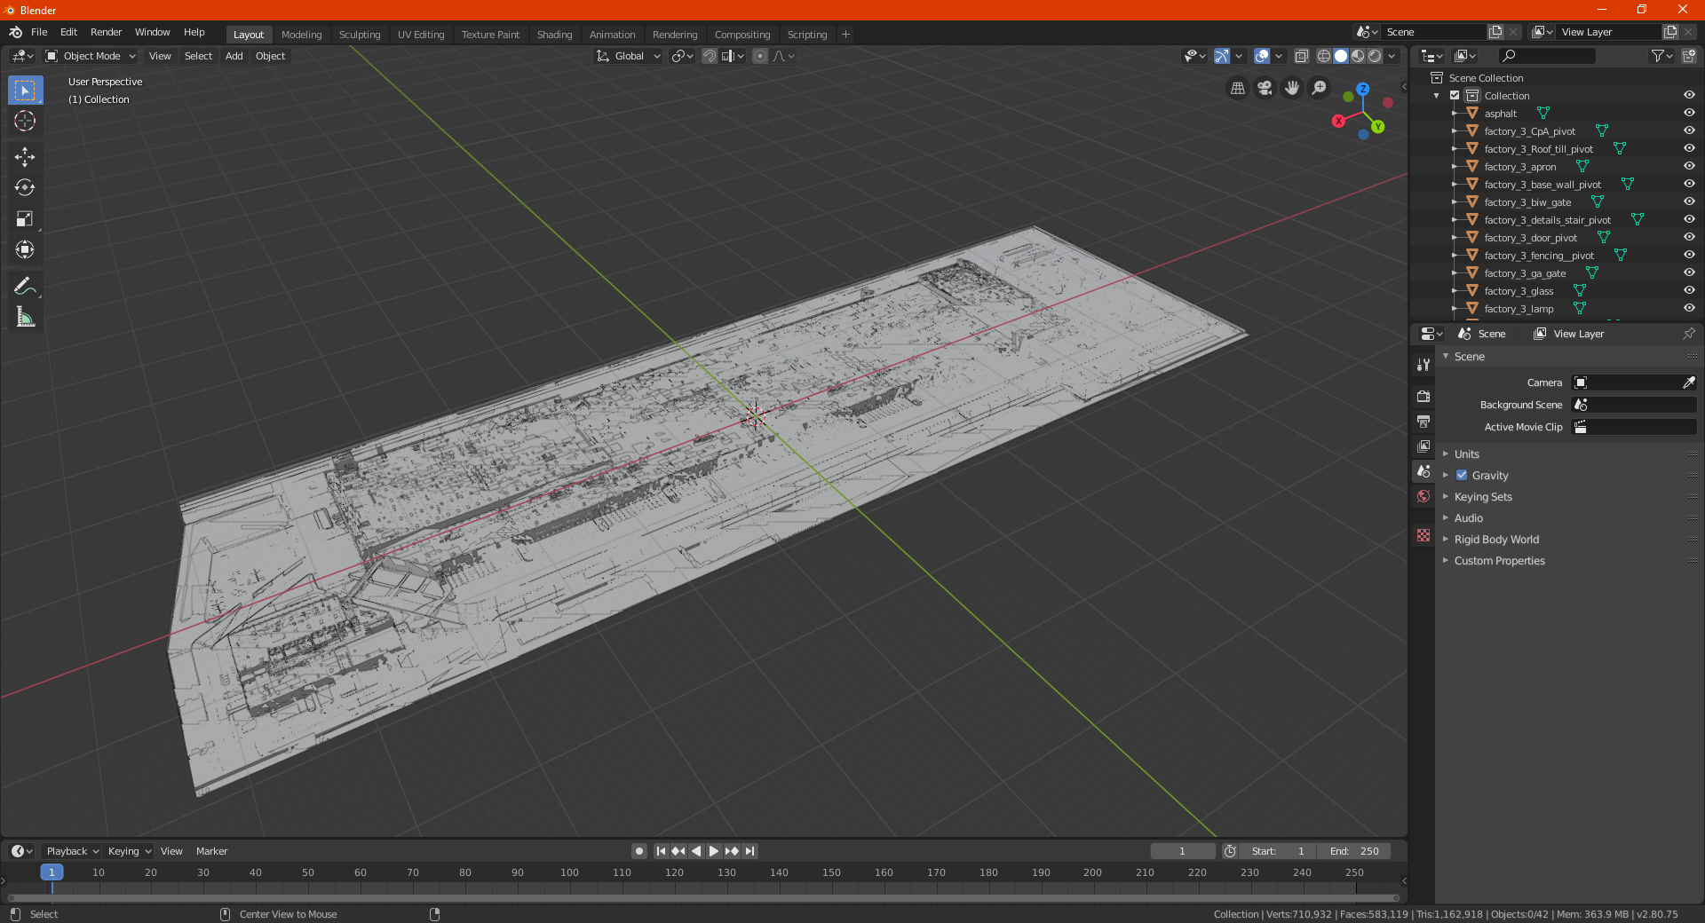Viewport: 1705px width, 923px height.
Task: Click the pan view hand icon
Action: click(1292, 88)
